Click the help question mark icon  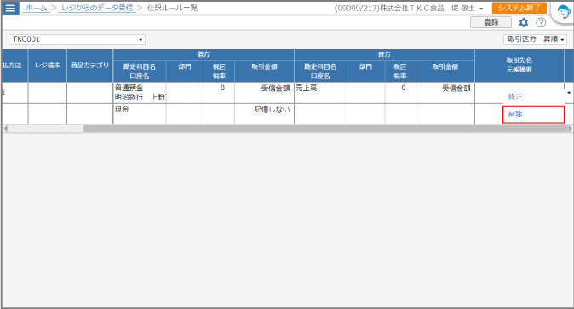(x=541, y=23)
